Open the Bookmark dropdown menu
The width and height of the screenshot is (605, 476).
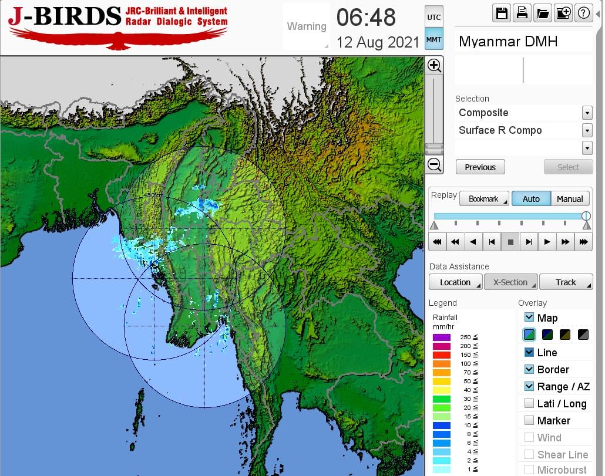click(485, 199)
